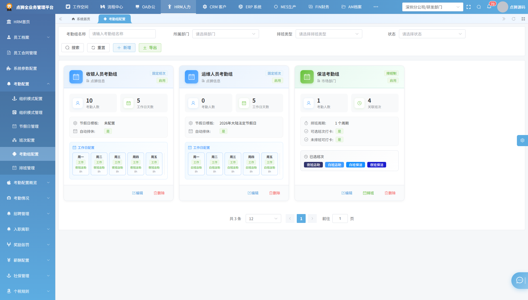Open 班次配置 in the sidebar
Screen dimensions: 528x300
(27, 140)
